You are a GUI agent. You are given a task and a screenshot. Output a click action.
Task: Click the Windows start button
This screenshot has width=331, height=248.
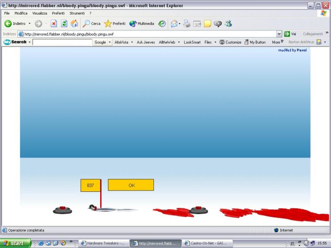pyautogui.click(x=16, y=243)
